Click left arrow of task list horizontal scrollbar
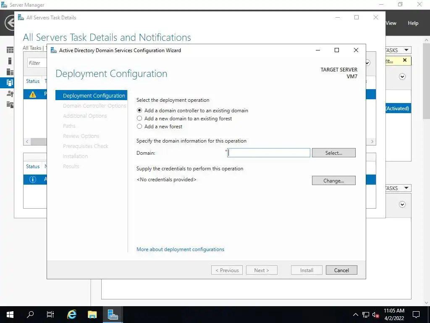Viewport: 430px width, 323px height. click(x=27, y=141)
